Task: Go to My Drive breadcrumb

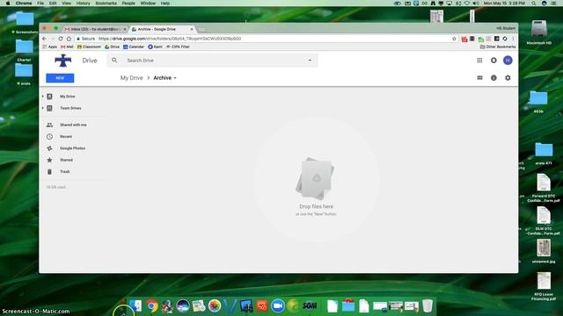Action: pos(131,78)
